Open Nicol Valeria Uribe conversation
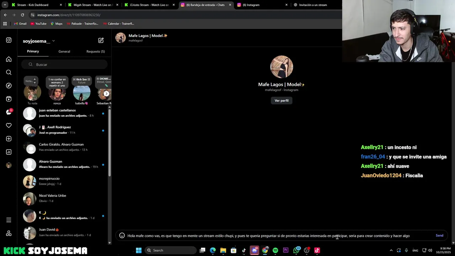The width and height of the screenshot is (455, 256). click(64, 198)
